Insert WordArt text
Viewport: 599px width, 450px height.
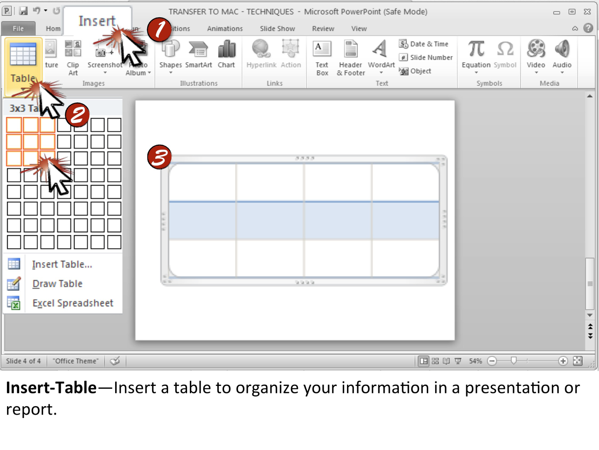click(x=381, y=57)
